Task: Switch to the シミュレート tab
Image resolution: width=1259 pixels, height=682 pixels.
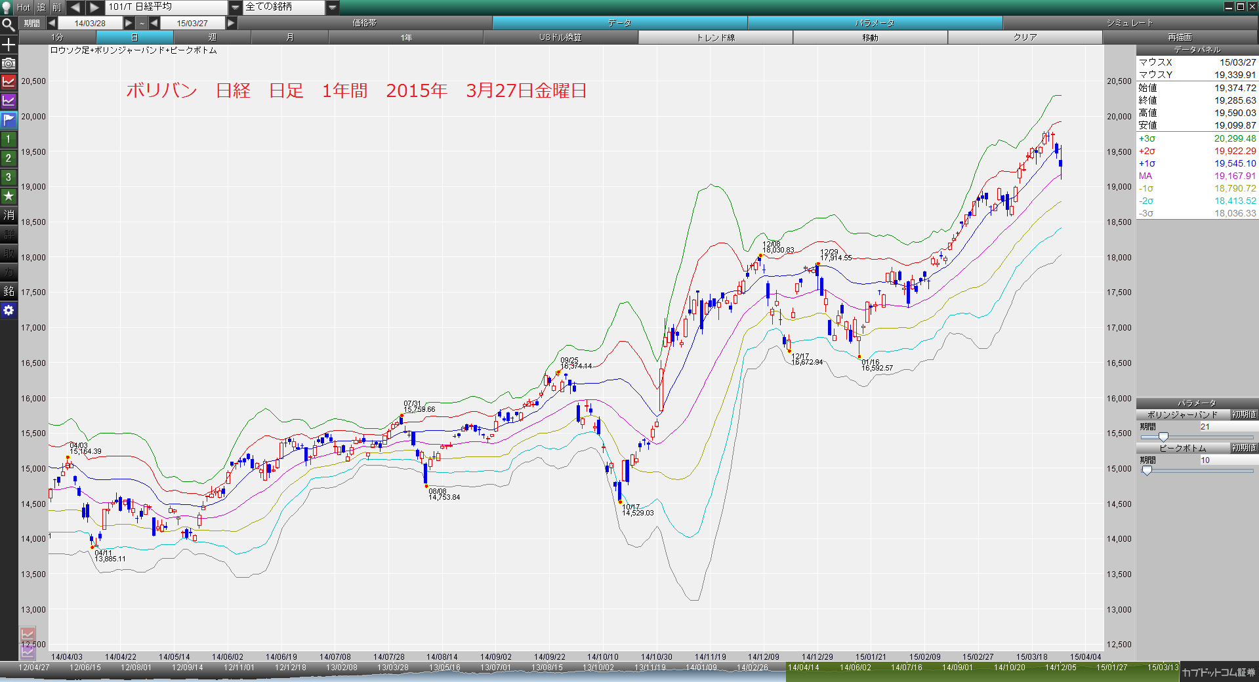Action: click(1130, 23)
